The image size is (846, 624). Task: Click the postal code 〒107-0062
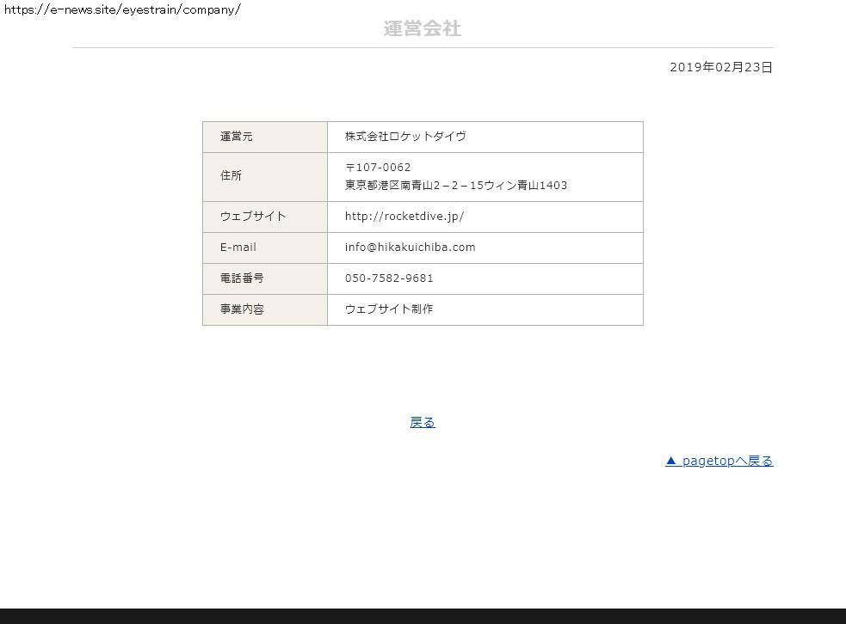[x=378, y=168]
